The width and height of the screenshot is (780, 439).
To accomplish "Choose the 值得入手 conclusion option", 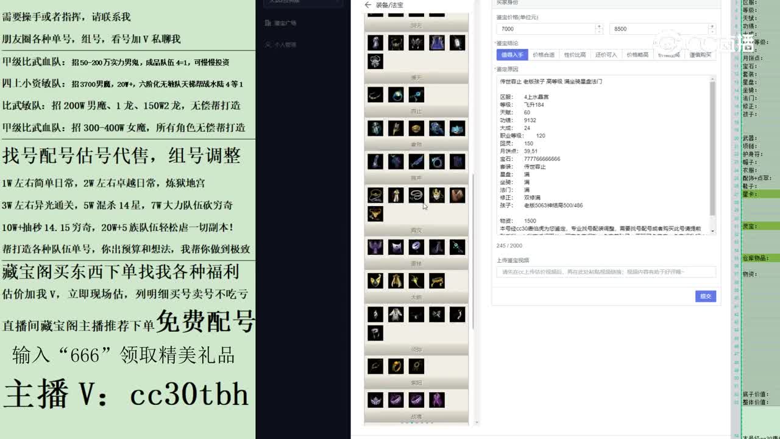I will (x=512, y=55).
